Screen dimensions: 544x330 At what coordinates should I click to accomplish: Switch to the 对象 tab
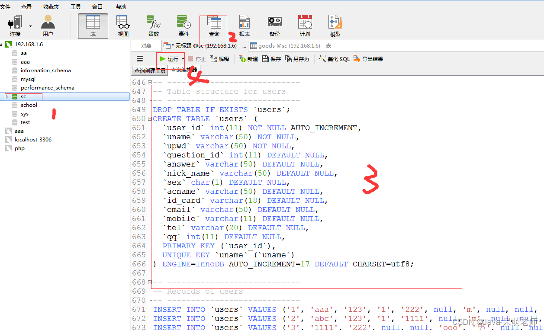coord(146,45)
